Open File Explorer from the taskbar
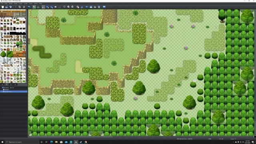The image size is (256, 144). click(x=56, y=142)
